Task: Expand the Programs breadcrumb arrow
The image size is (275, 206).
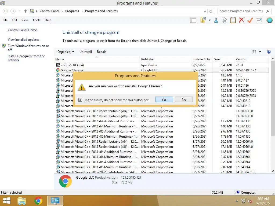Action: [x=82, y=11]
